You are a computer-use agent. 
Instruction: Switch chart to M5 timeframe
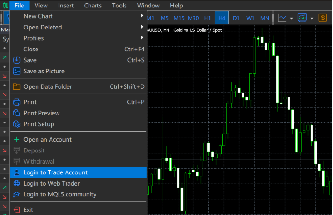pos(164,18)
